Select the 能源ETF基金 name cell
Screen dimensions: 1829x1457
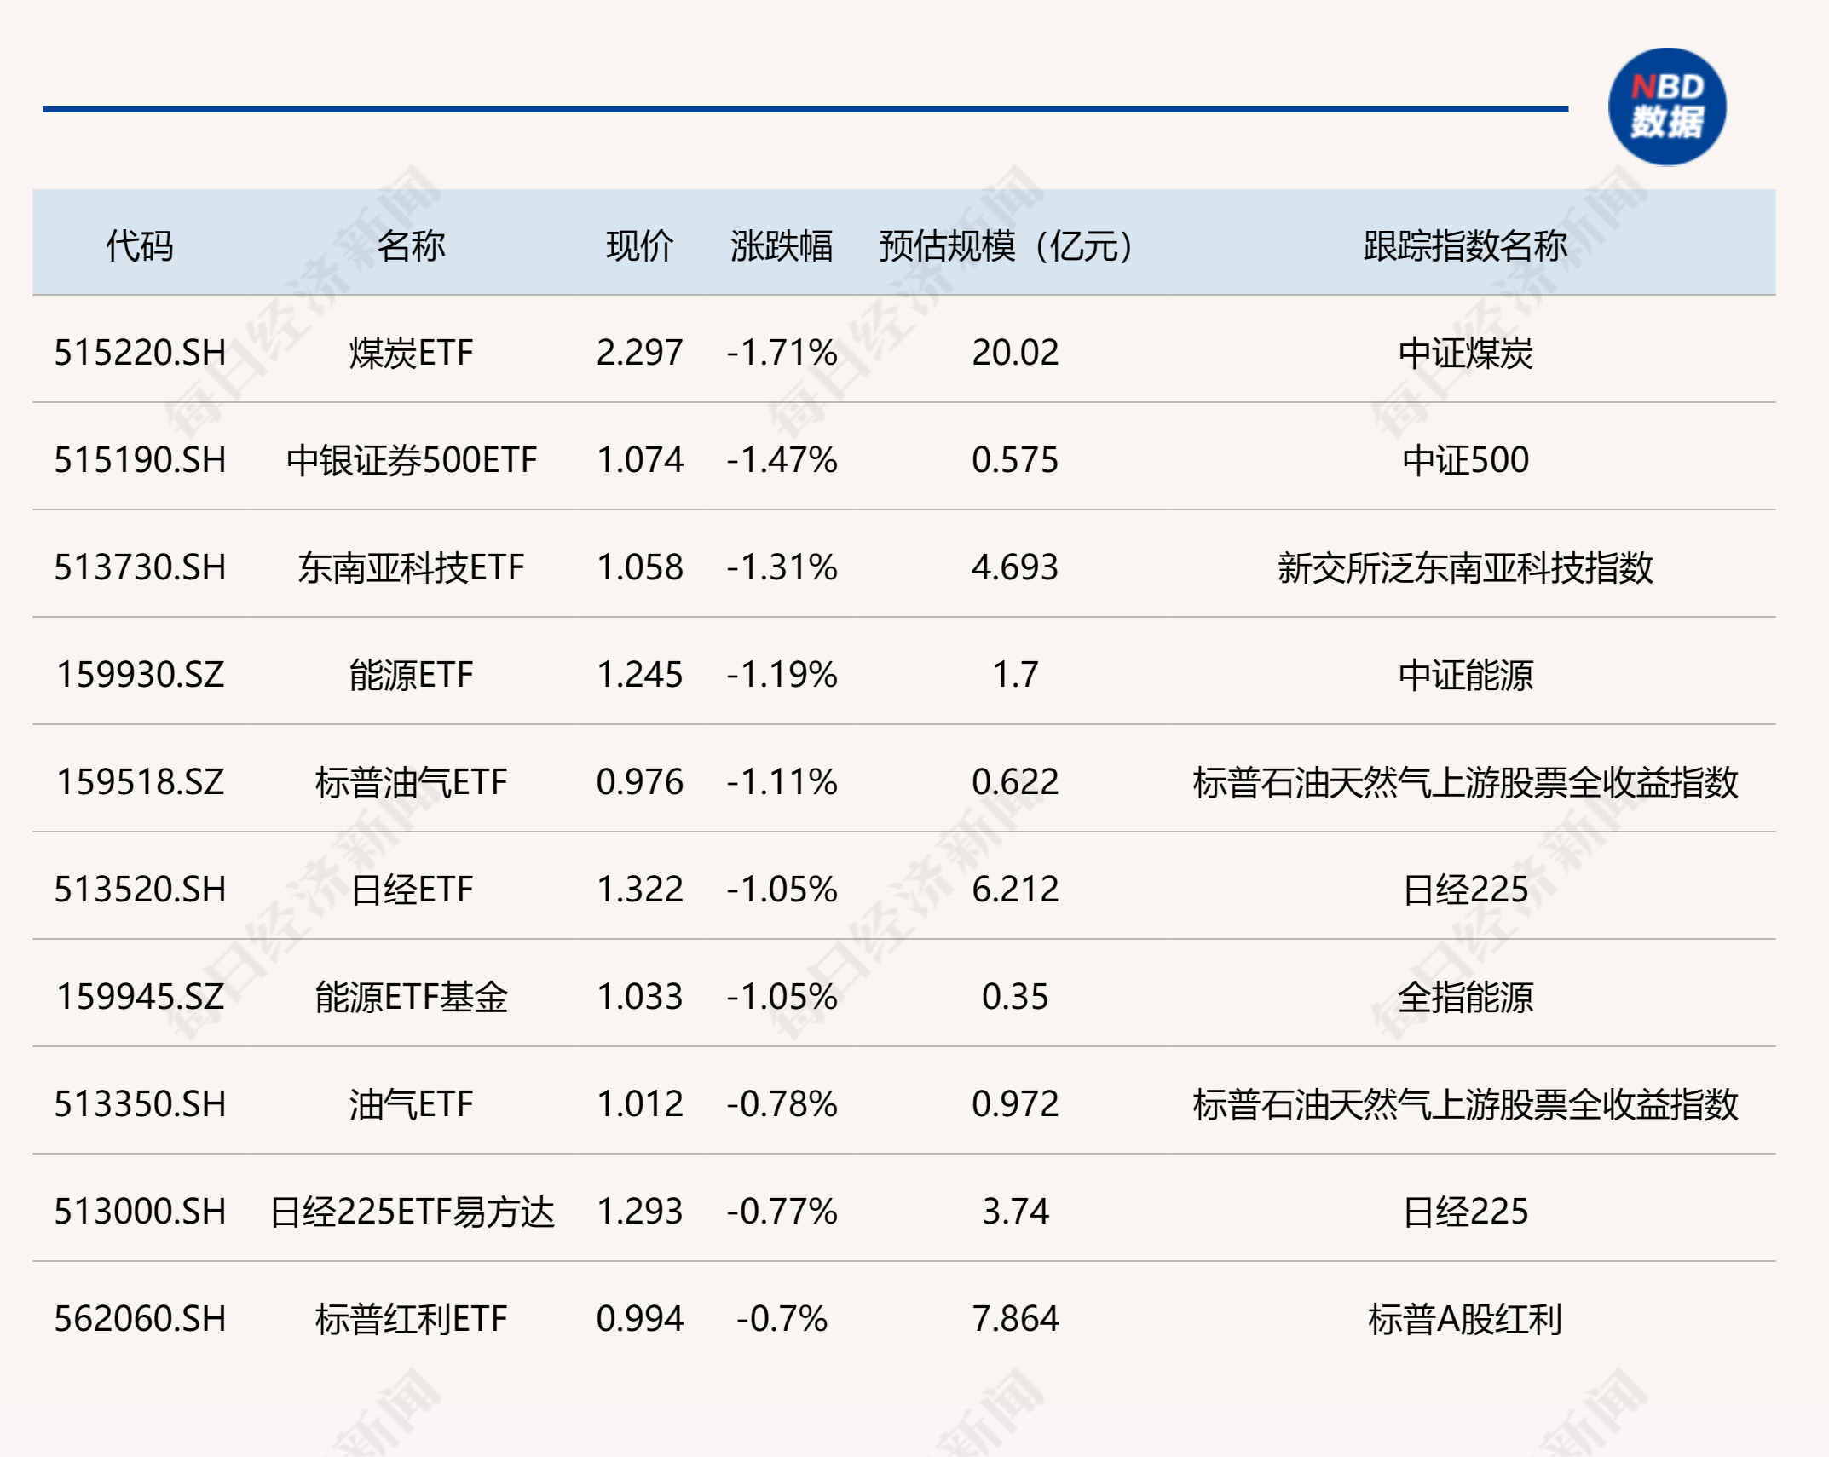coord(411,997)
